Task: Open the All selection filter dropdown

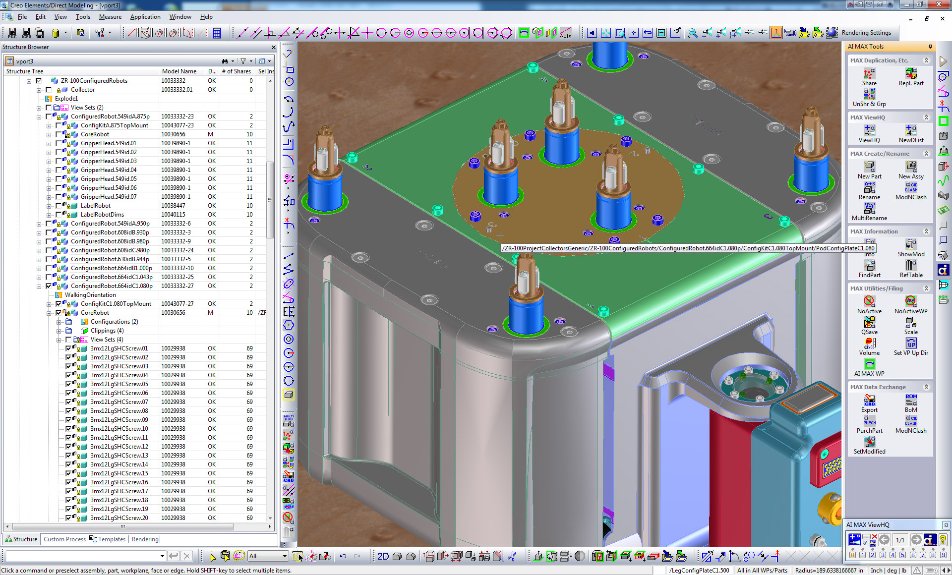Action: (x=285, y=556)
